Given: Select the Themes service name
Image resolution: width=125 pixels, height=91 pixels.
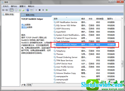Looking at the screenshot, I should [x=60, y=54].
